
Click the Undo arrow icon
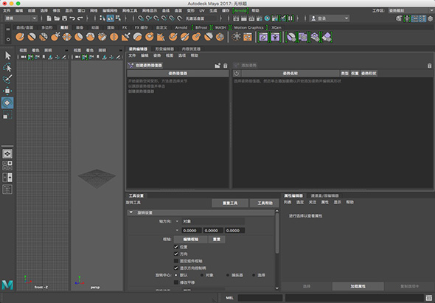click(x=72, y=18)
